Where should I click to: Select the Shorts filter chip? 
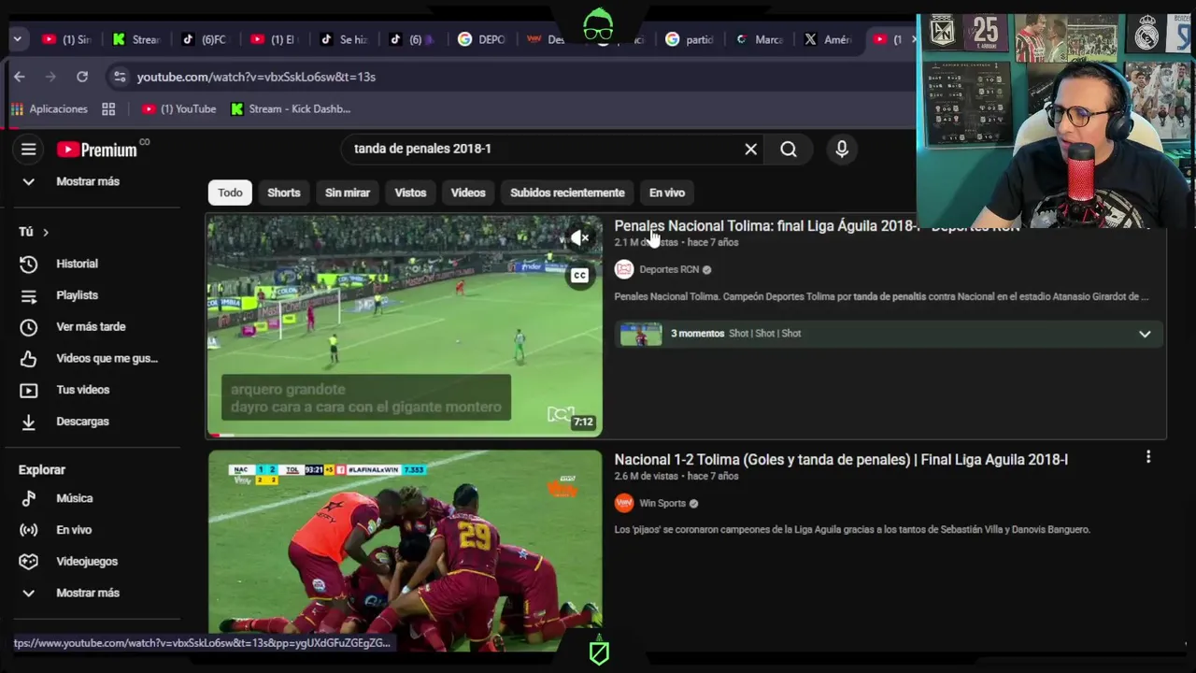[284, 193]
